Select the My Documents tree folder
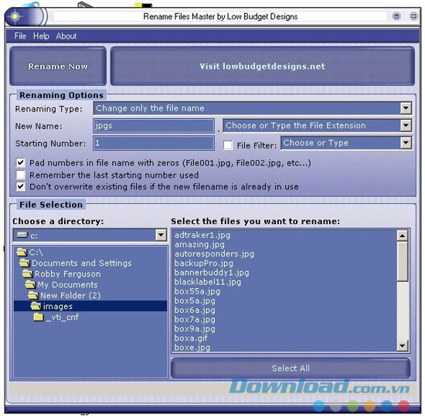 coord(67,284)
